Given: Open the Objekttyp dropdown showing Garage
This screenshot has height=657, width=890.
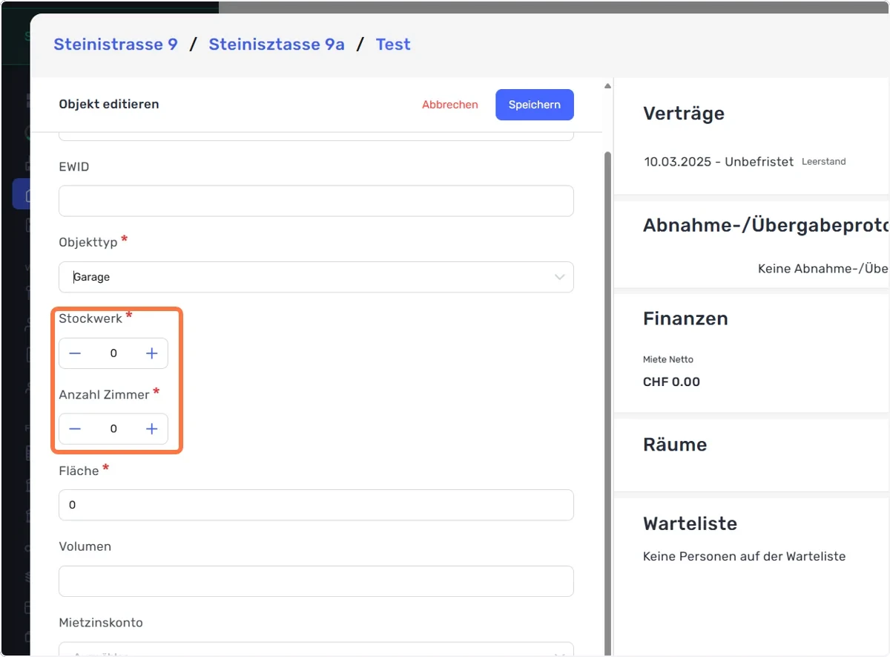Looking at the screenshot, I should [x=316, y=277].
